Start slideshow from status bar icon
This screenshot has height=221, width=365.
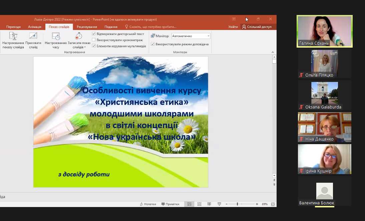tap(219, 204)
